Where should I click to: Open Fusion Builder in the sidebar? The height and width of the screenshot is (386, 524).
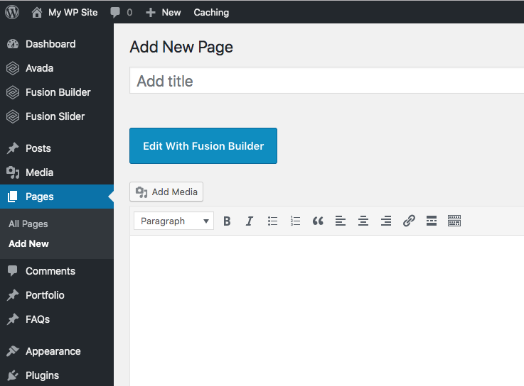click(x=58, y=92)
